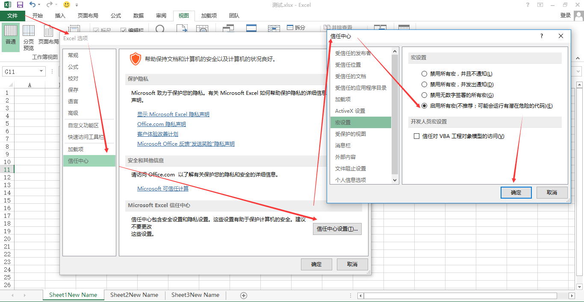The height and width of the screenshot is (302, 584).
Task: Click the Undo arrow icon
Action: point(32,5)
